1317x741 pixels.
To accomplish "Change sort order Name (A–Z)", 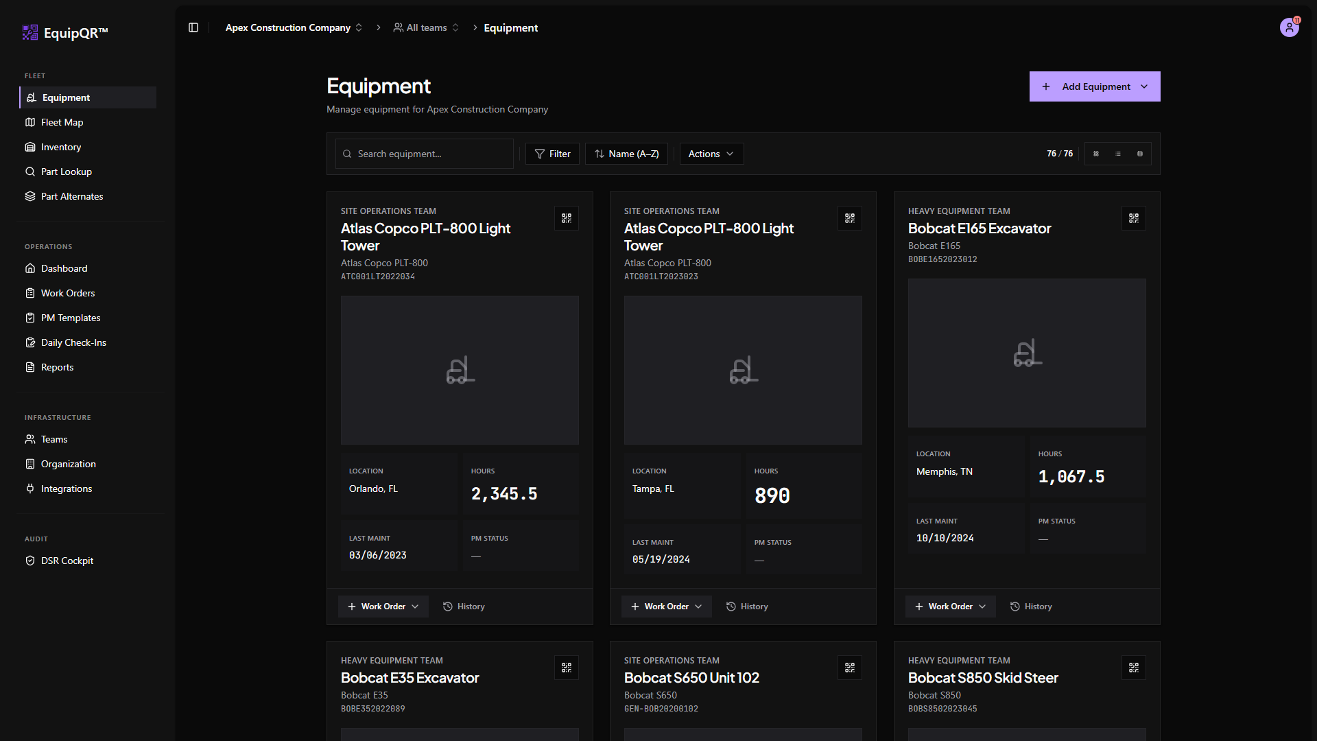I will pos(626,154).
